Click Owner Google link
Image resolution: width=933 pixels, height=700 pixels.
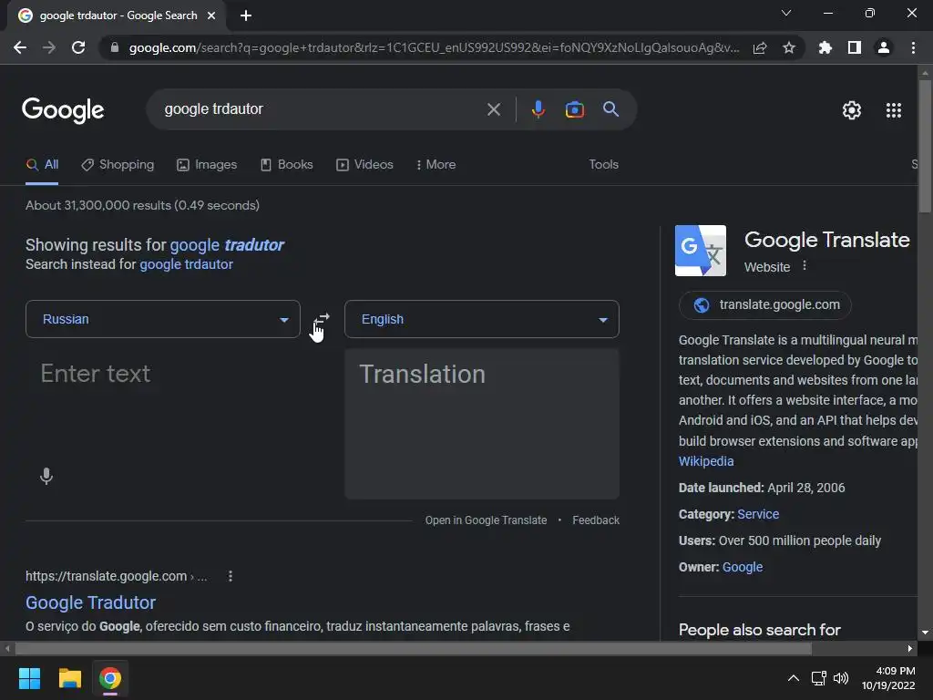click(x=742, y=567)
